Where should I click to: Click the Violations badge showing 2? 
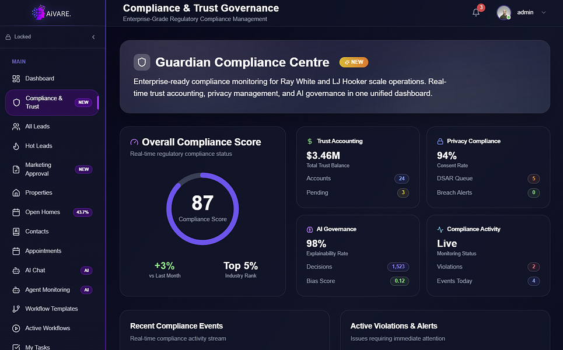(534, 267)
